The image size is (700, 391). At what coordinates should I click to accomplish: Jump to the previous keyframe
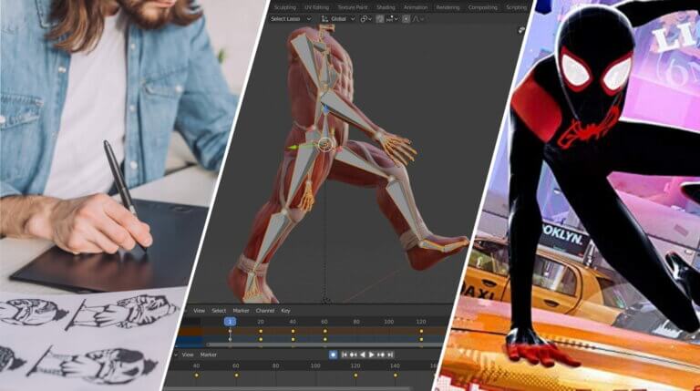click(x=353, y=355)
